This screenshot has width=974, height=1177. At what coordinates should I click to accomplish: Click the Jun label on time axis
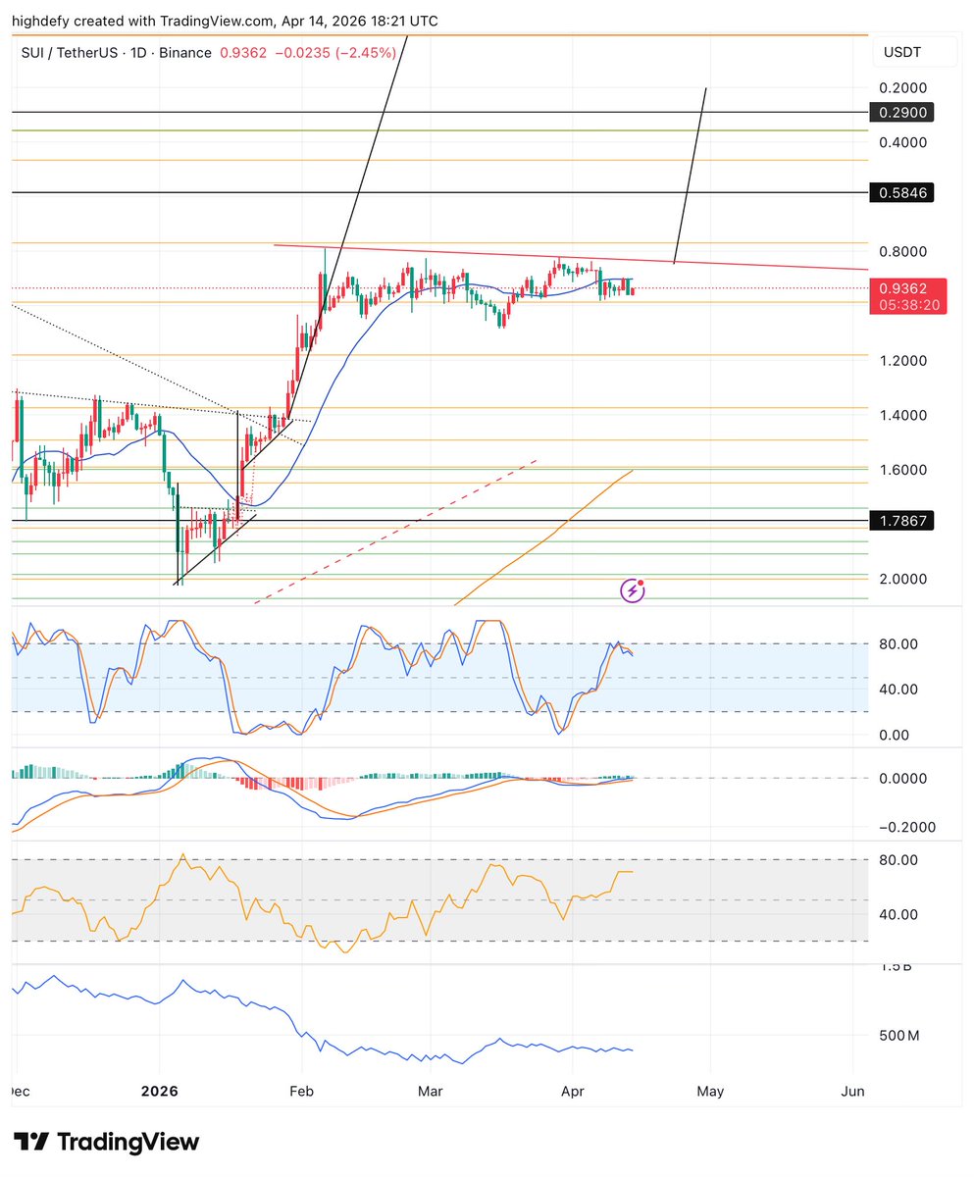tap(853, 1091)
